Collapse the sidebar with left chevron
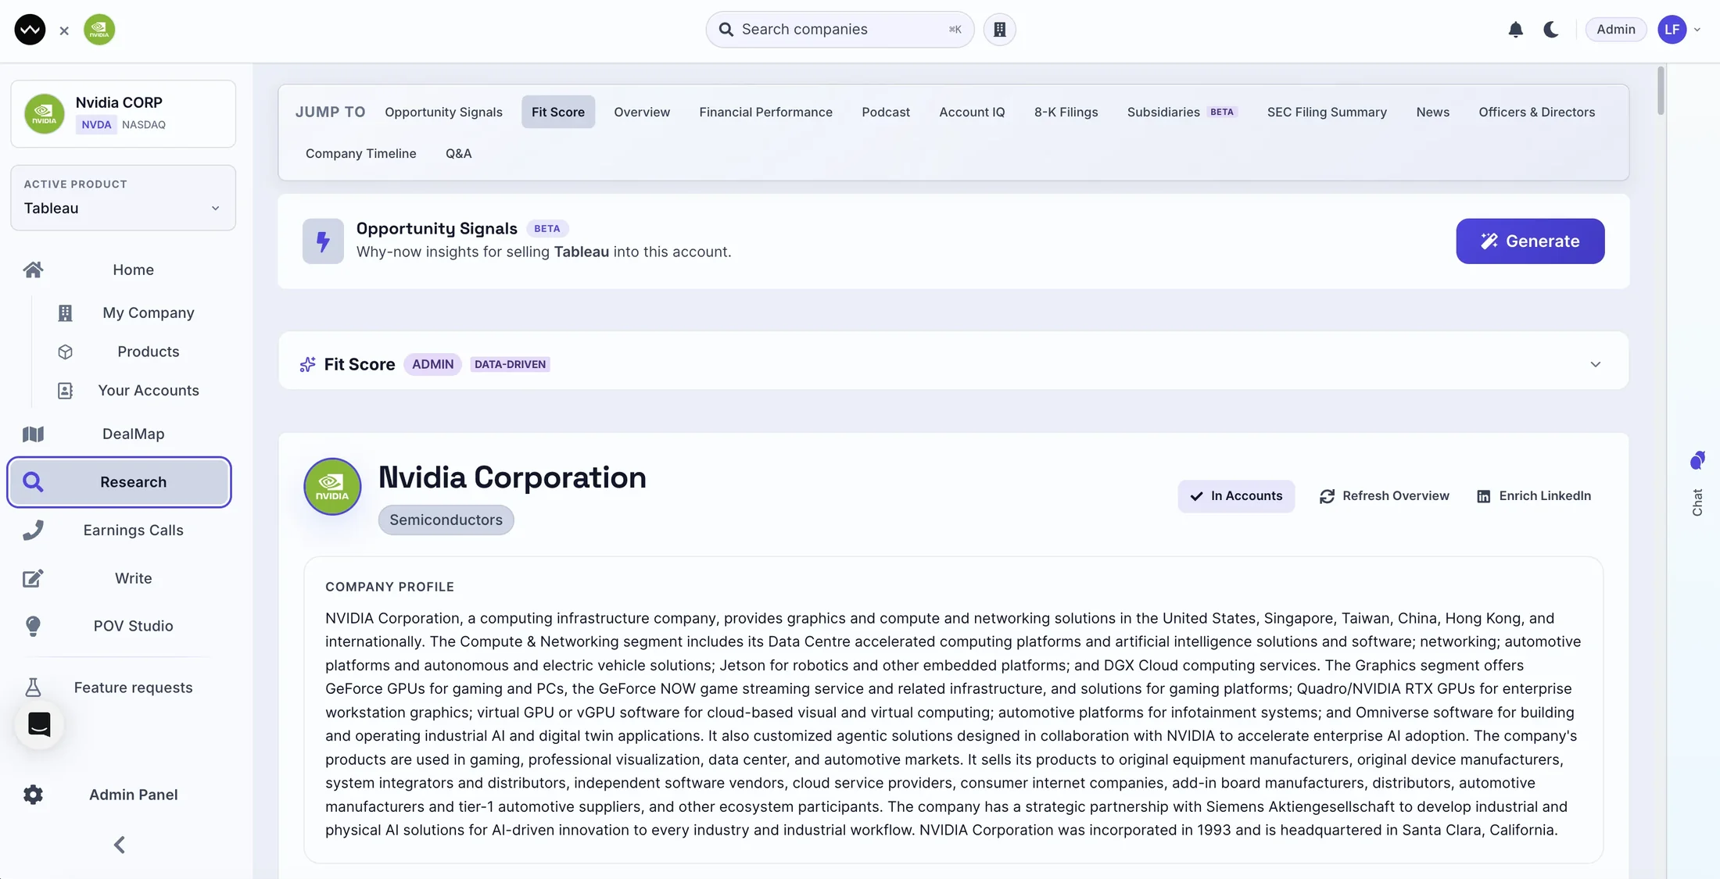Screen dimensions: 1720x879 120,845
